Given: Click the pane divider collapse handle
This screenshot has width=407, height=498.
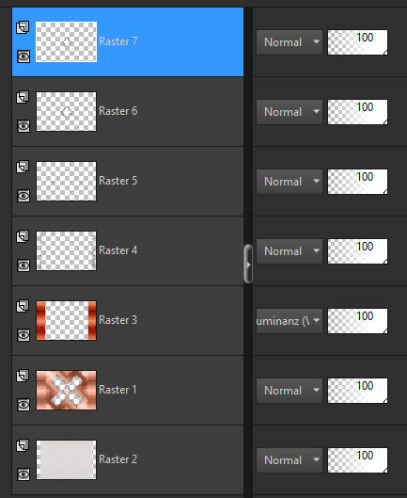Looking at the screenshot, I should (248, 264).
